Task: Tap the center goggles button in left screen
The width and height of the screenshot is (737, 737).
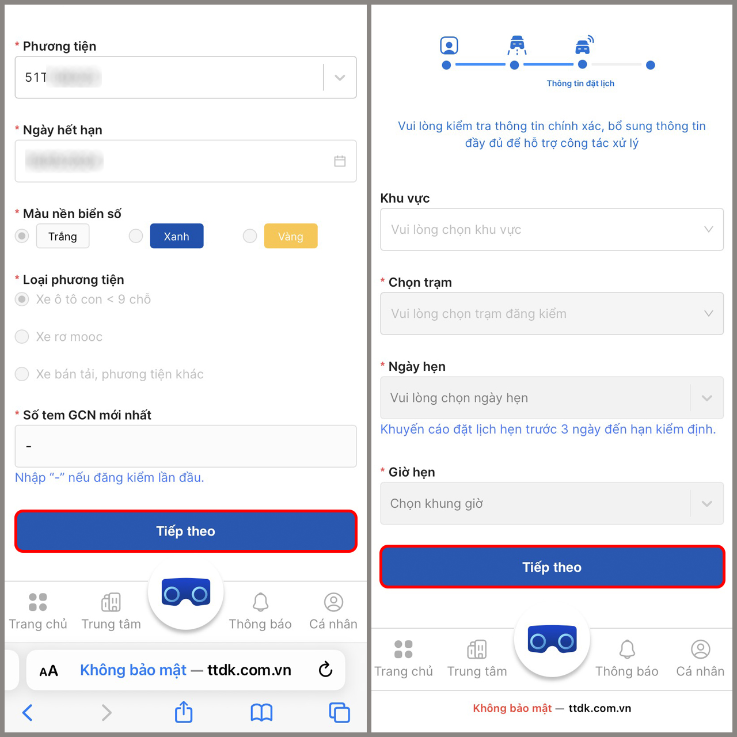Action: click(185, 592)
